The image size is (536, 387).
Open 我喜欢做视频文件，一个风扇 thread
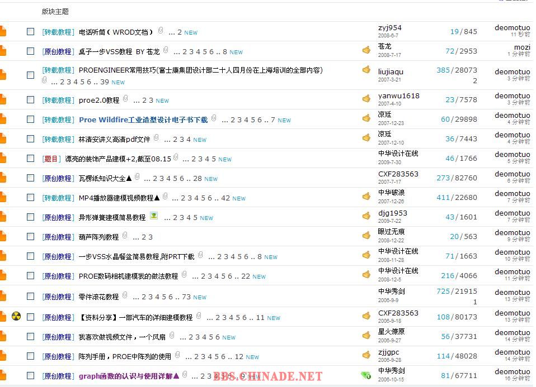coord(122,337)
